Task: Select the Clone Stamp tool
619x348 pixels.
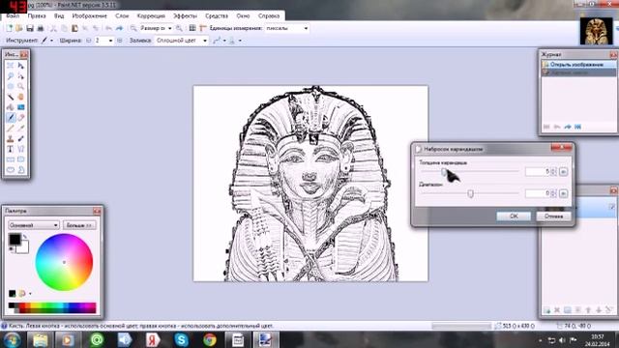Action: (11, 138)
